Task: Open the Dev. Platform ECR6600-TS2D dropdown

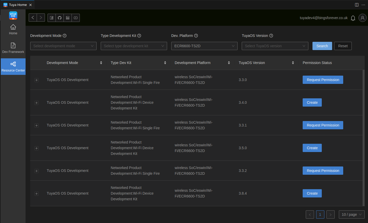Action: pos(204,46)
